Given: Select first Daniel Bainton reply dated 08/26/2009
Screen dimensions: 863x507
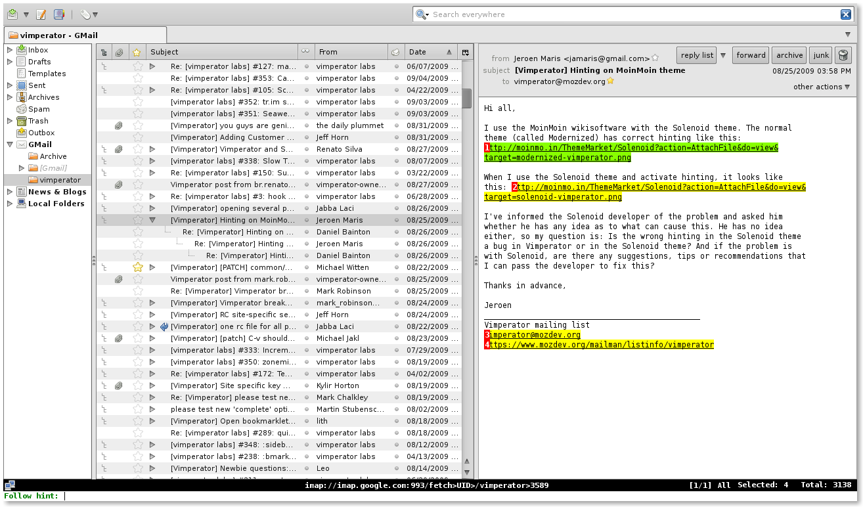Looking at the screenshot, I should pos(280,232).
